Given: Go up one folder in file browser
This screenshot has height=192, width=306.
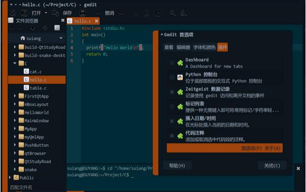Looking at the screenshot, I should (33, 28).
